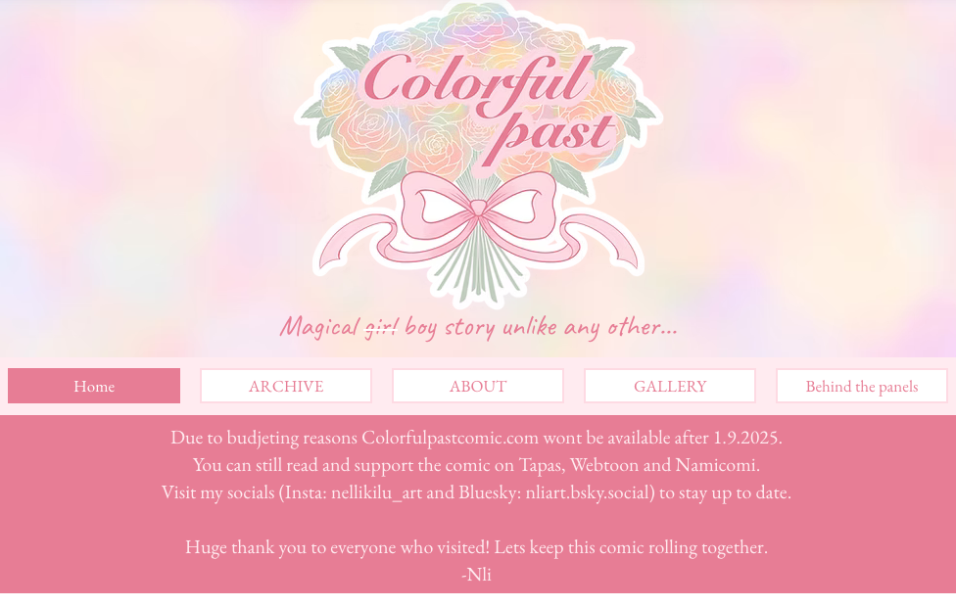
Task: Click the blue rose at the bouquet's left edge
Action: pyautogui.click(x=339, y=85)
